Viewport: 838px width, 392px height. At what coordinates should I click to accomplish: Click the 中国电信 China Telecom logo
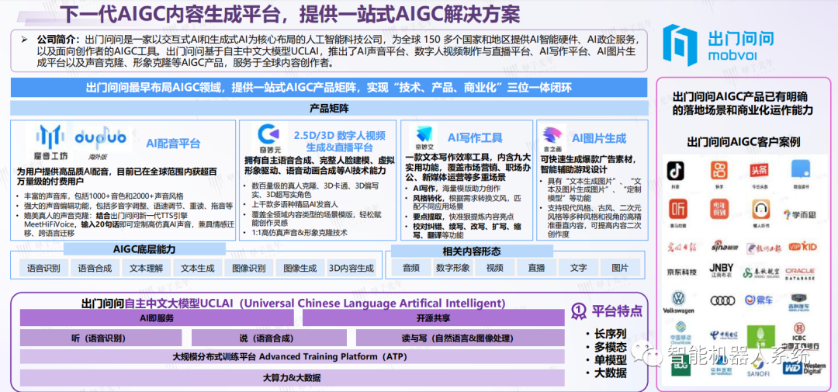coord(722,334)
